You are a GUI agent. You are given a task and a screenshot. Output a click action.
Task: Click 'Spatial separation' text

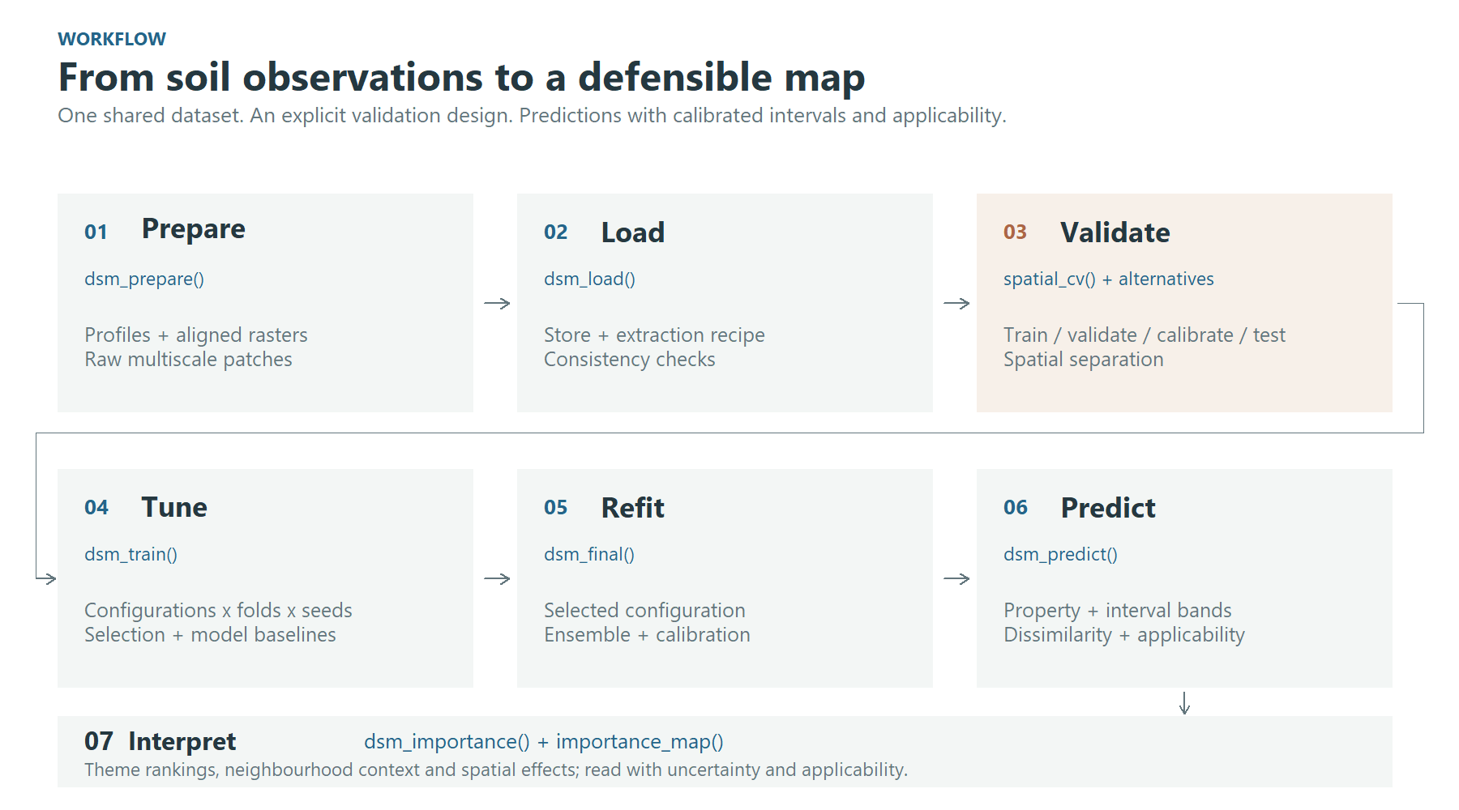point(1084,359)
